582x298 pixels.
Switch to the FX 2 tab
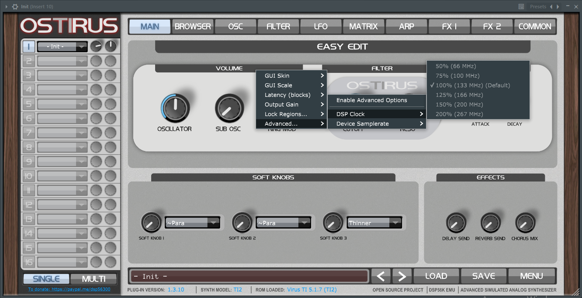[492, 26]
